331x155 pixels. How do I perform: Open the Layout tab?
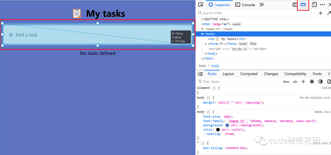point(228,74)
